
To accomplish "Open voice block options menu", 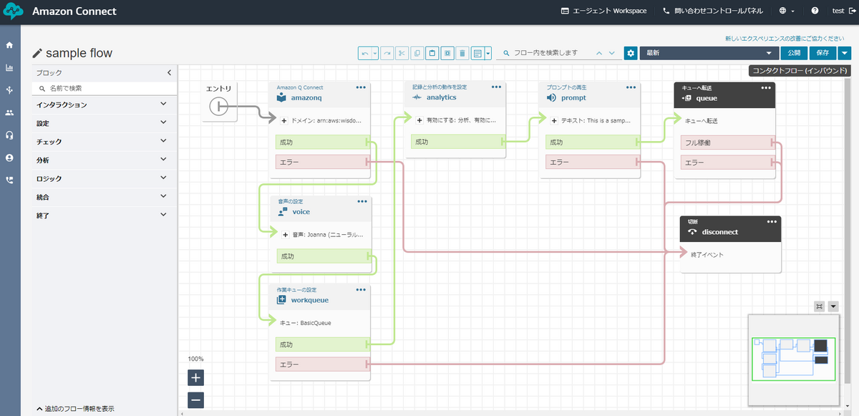I will click(x=361, y=202).
